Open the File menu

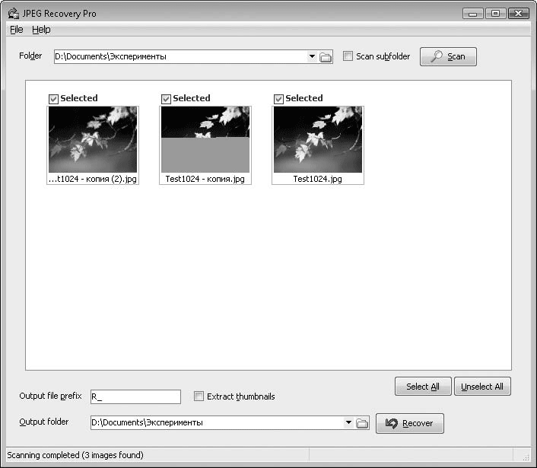[x=17, y=30]
